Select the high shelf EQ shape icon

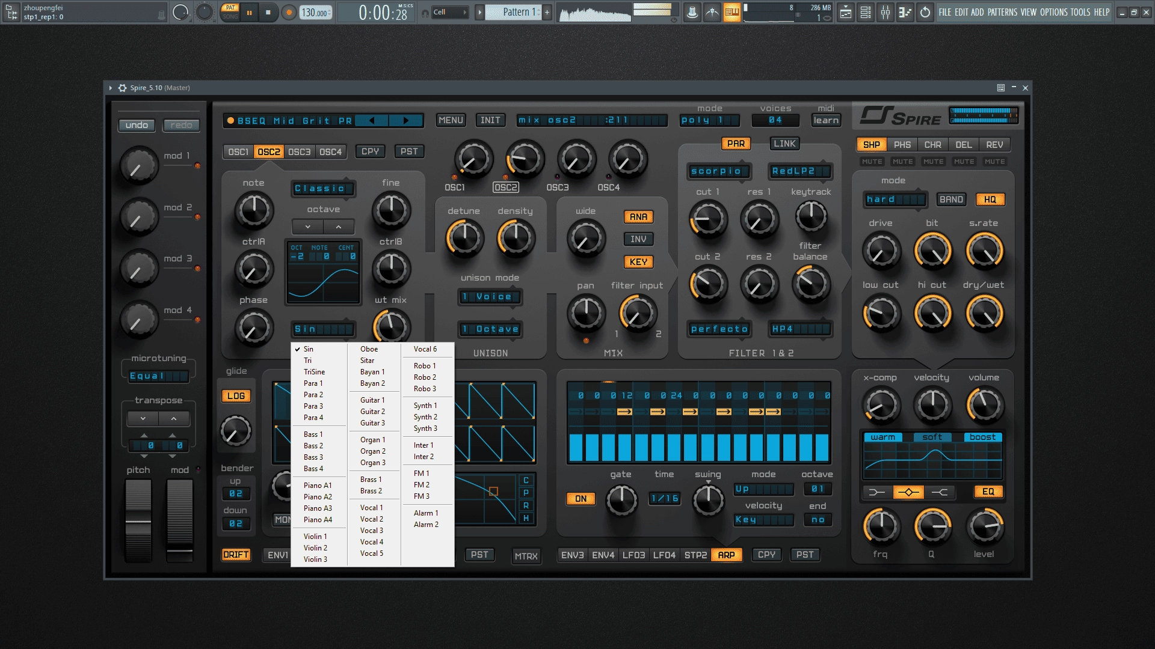point(940,492)
